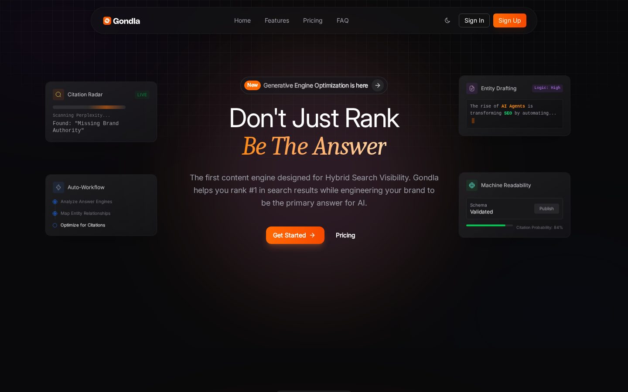The height and width of the screenshot is (392, 628).
Task: Click the green "SEO" keyword
Action: click(508, 113)
